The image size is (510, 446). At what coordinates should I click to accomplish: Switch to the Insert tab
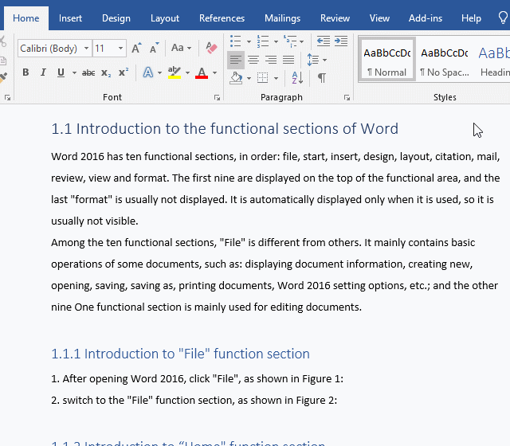tap(70, 18)
